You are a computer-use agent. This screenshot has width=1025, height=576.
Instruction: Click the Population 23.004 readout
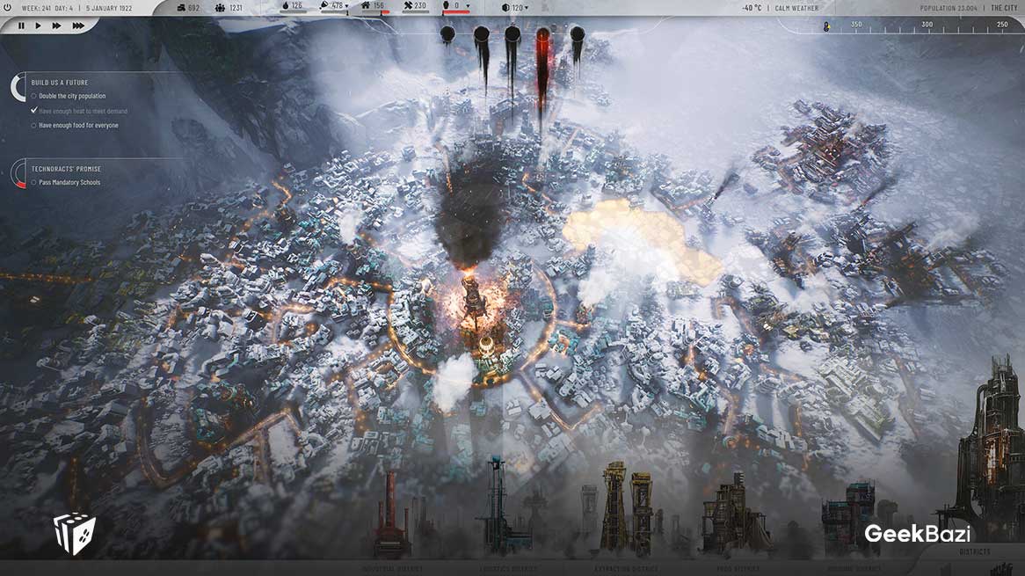(949, 8)
